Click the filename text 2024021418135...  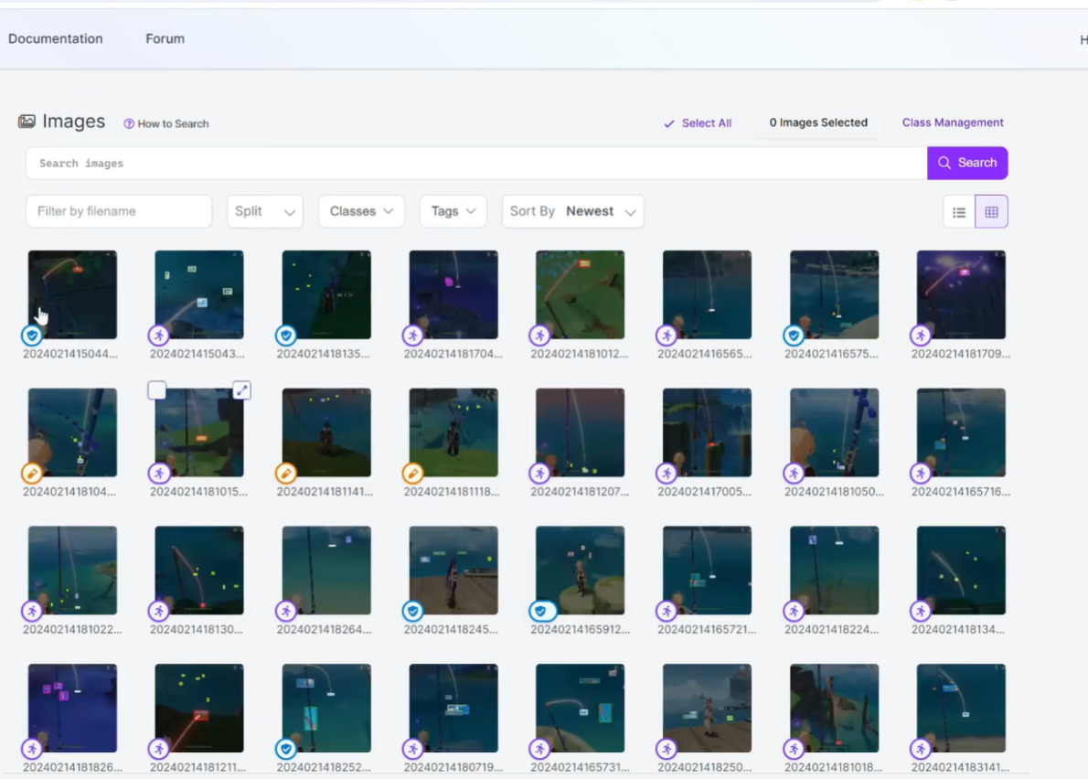(323, 354)
